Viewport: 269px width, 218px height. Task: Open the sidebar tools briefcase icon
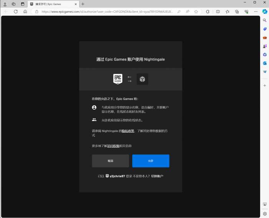[265, 38]
